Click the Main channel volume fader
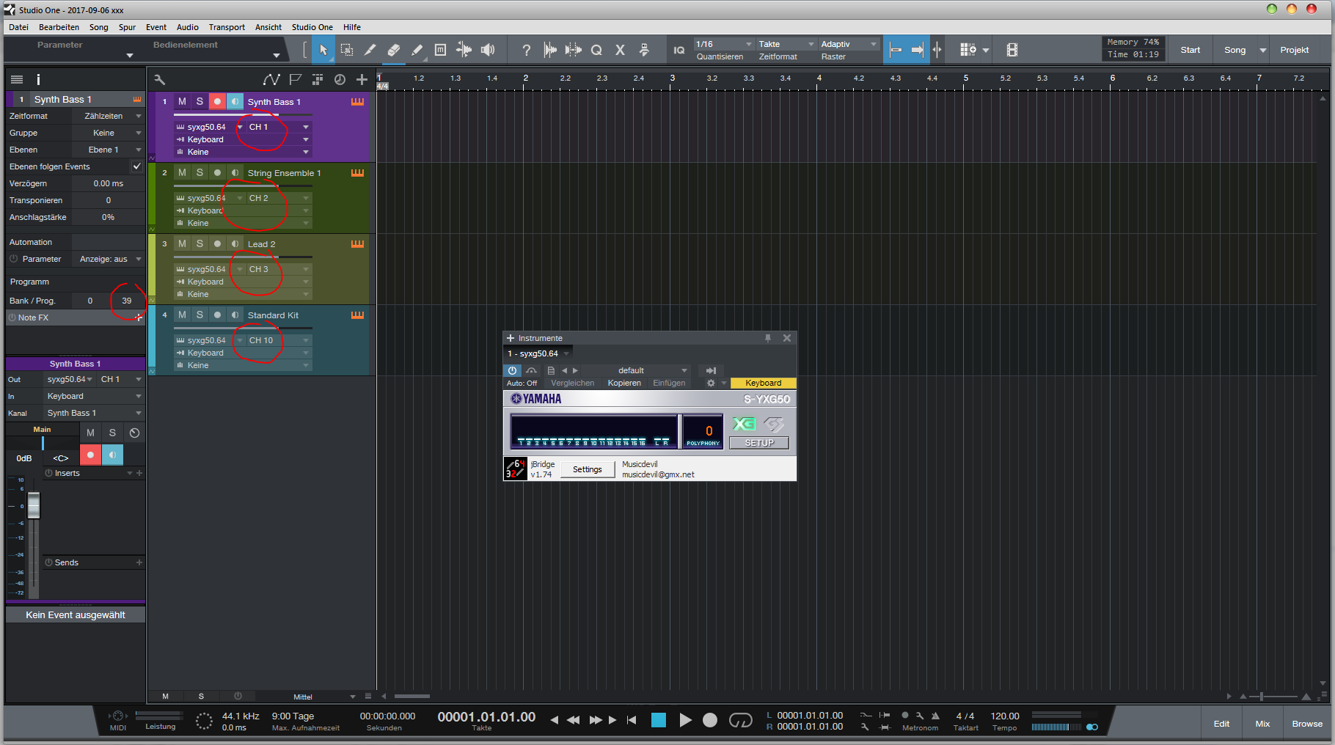 34,506
